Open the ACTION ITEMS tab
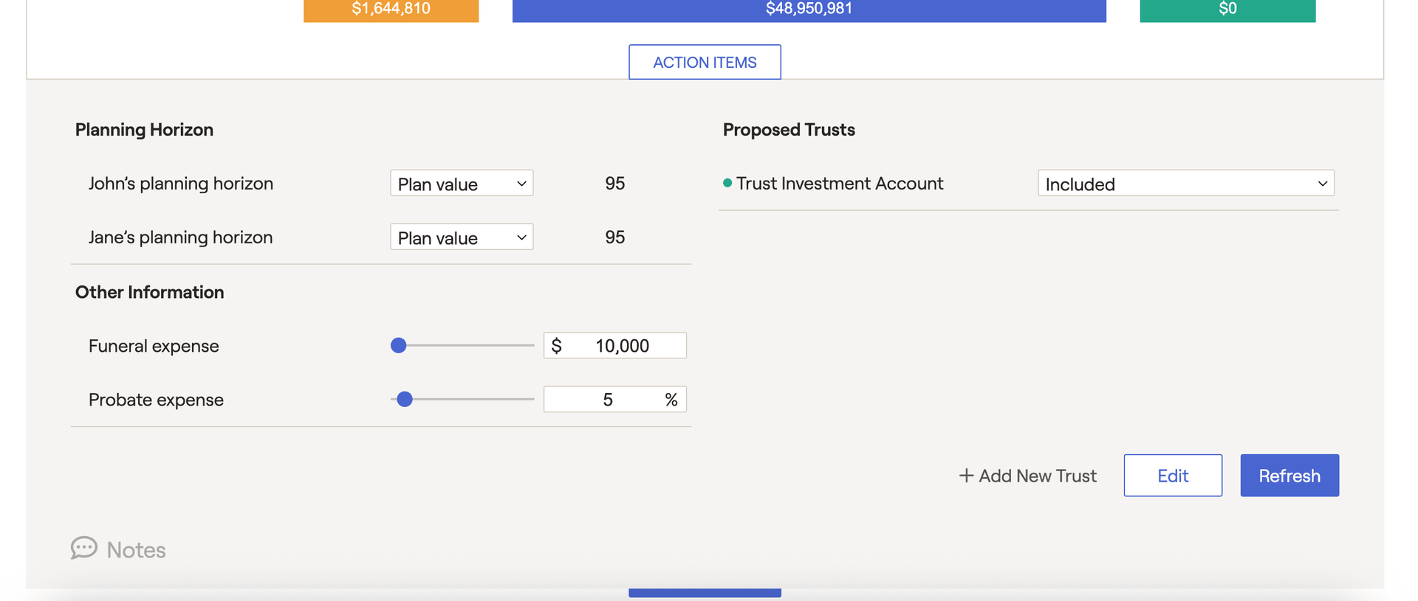 [705, 63]
